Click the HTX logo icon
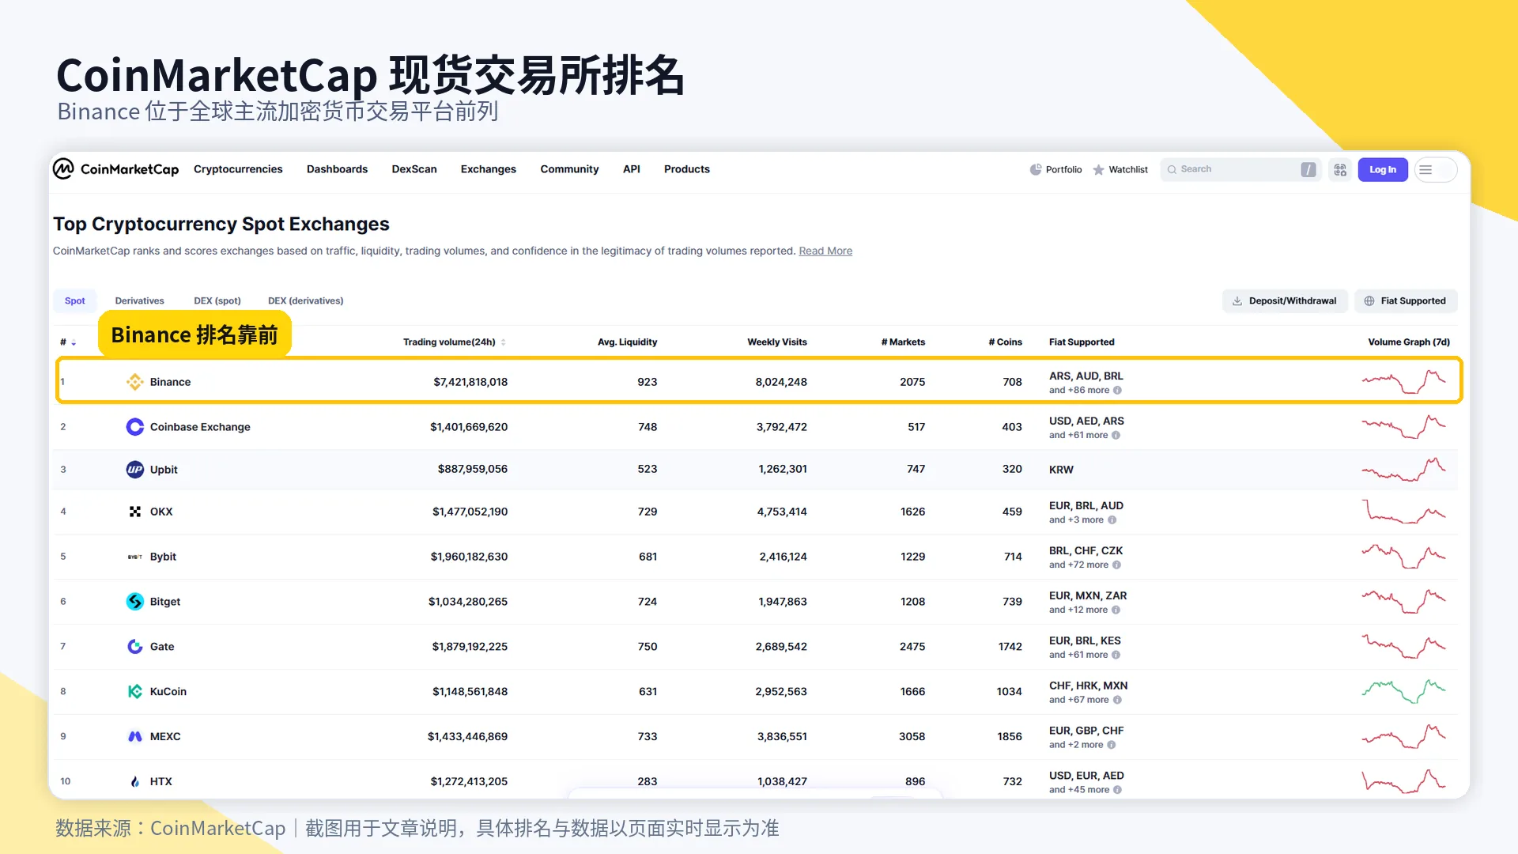Viewport: 1518px width, 854px height. [x=135, y=782]
